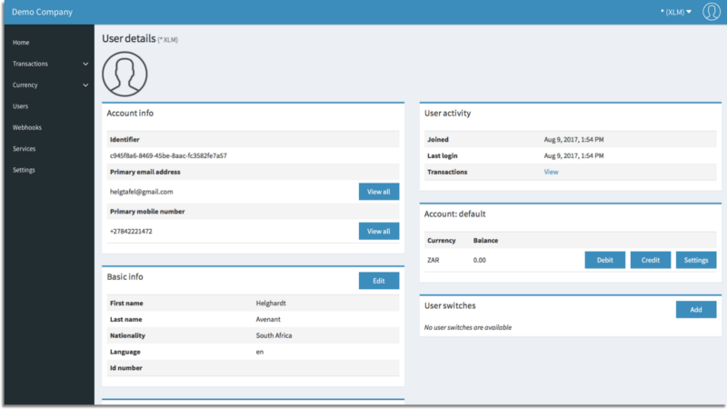Open Webhooks in the sidebar
Screen dimensions: 727x409
pyautogui.click(x=27, y=127)
